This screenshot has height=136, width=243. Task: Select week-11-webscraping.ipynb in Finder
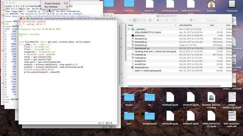click(x=148, y=71)
